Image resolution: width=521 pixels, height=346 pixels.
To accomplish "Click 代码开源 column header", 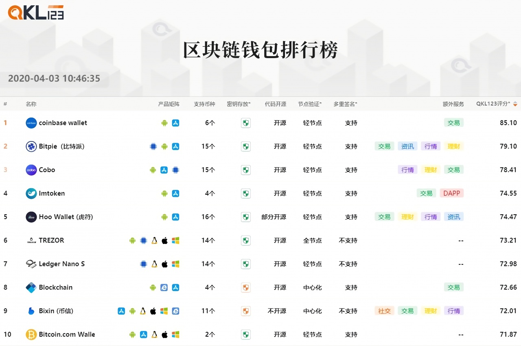I will click(276, 104).
